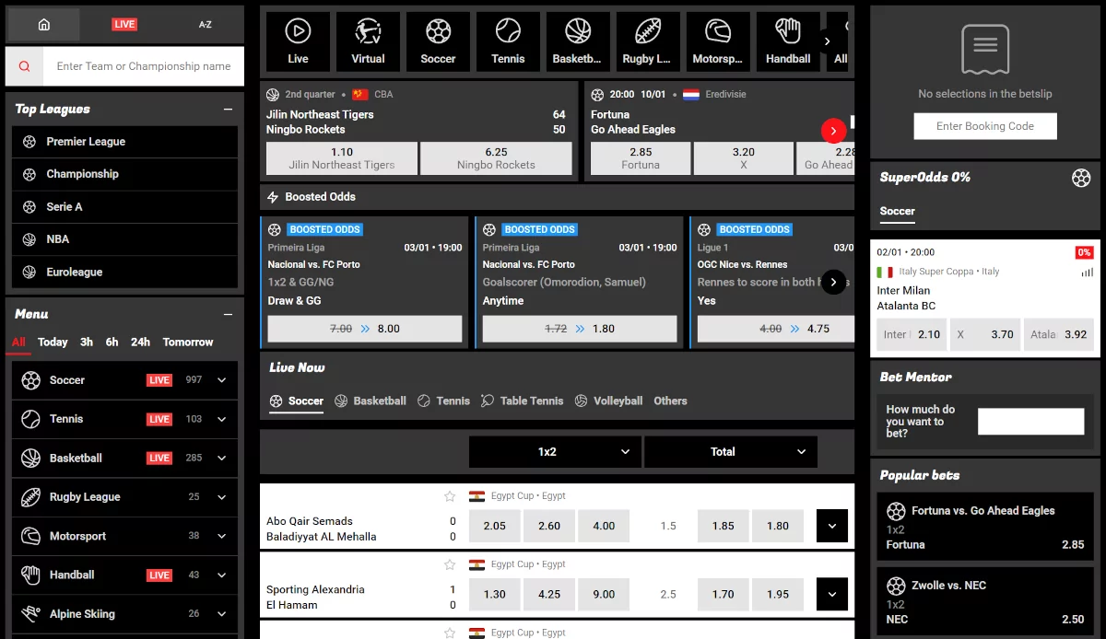Select the Today time filter
This screenshot has width=1106, height=639.
click(x=53, y=342)
